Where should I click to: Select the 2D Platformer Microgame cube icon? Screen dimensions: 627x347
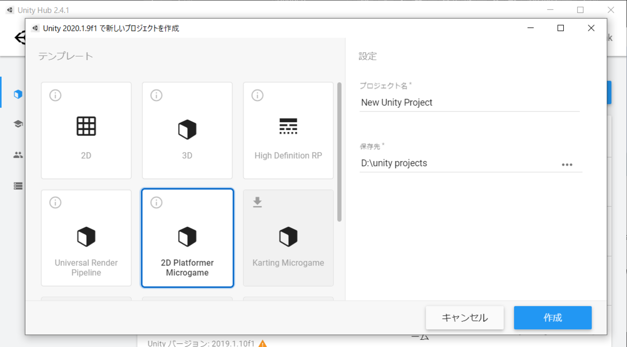pyautogui.click(x=187, y=237)
